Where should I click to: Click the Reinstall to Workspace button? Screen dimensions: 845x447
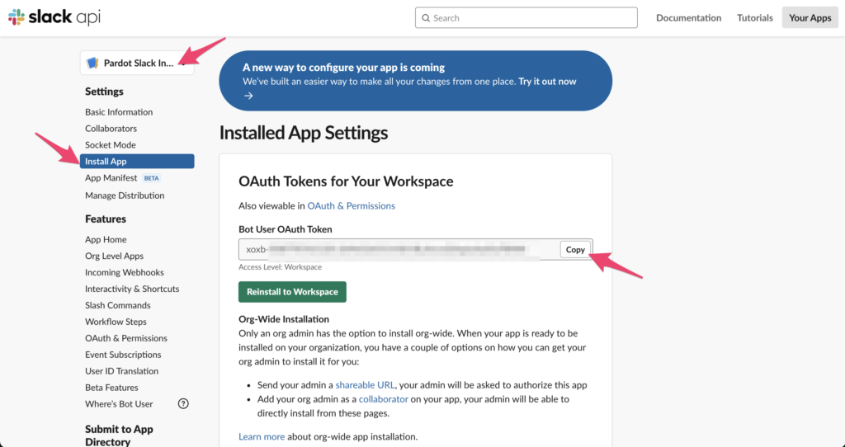click(292, 292)
